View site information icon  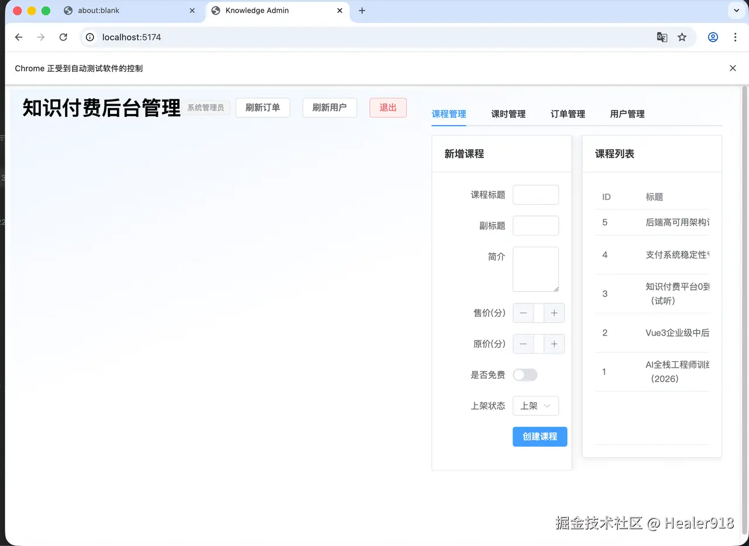pos(90,37)
